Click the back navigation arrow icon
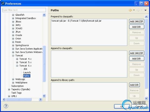Screen dimensions: 150x112 [x=131, y=10]
